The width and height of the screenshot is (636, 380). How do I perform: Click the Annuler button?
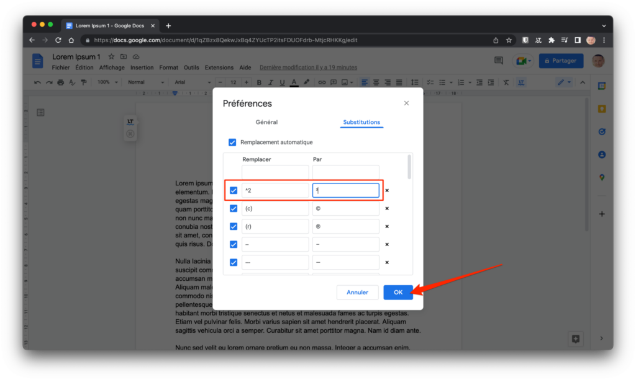[357, 292]
